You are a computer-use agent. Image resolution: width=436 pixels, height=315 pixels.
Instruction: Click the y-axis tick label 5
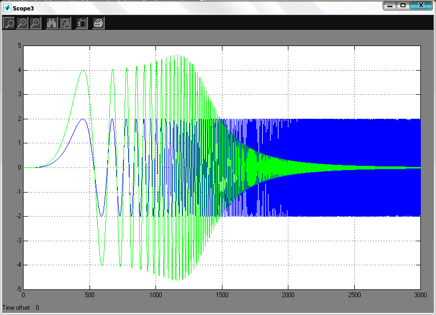coord(19,46)
